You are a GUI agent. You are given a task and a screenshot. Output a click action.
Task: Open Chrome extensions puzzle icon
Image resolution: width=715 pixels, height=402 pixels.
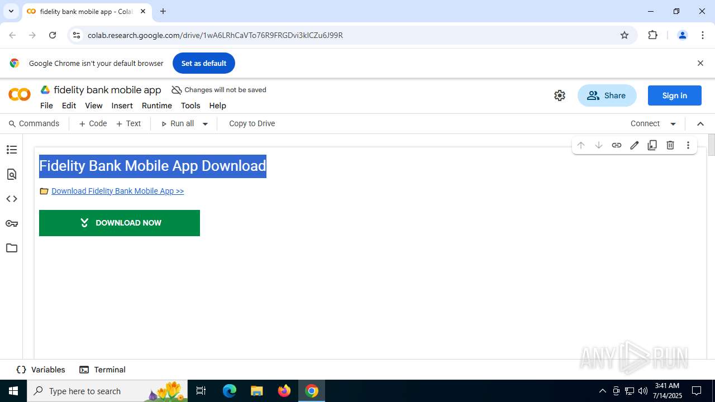[x=652, y=35]
